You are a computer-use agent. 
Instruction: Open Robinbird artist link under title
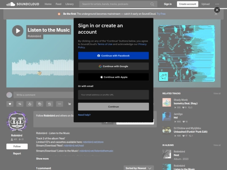(x=34, y=36)
